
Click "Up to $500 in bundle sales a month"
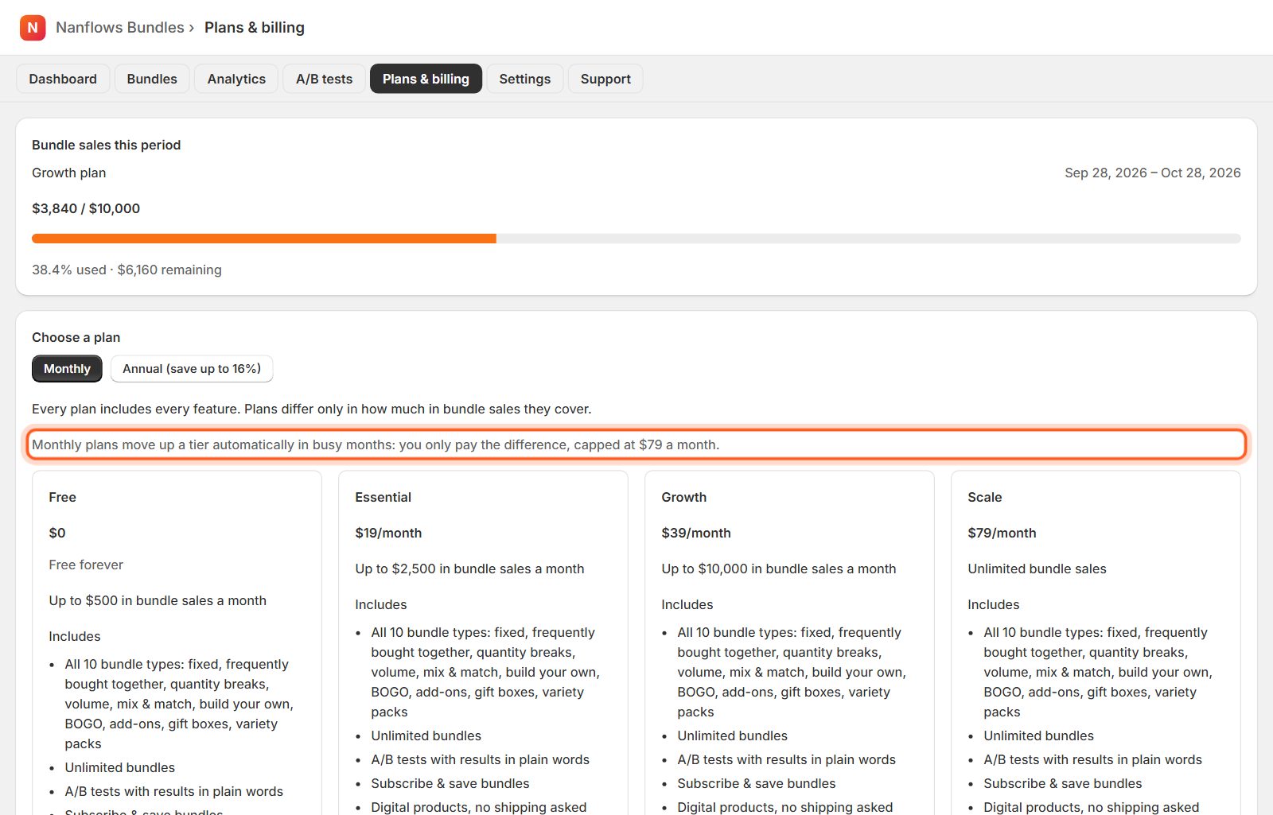(x=158, y=600)
